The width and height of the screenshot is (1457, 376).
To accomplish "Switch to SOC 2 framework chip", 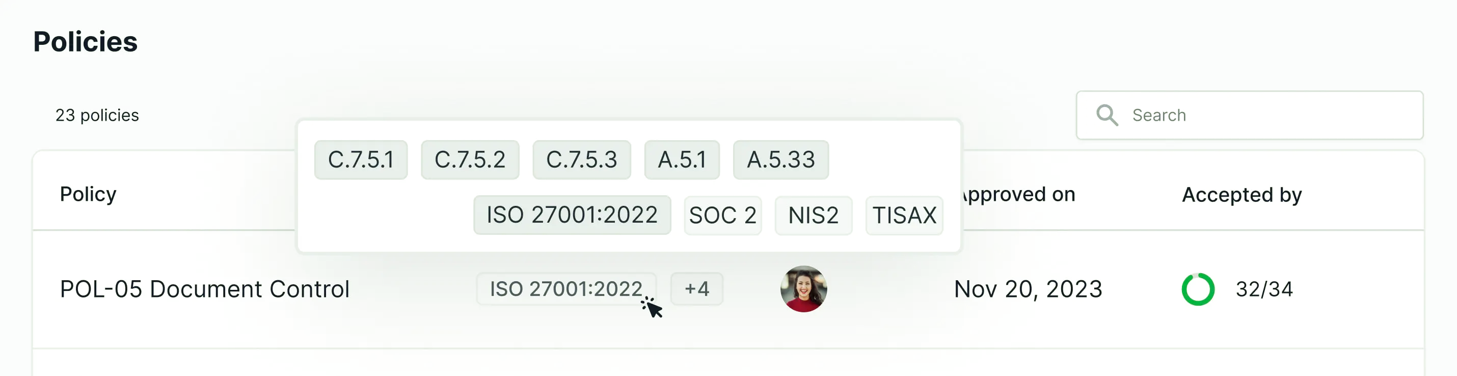I will 722,216.
